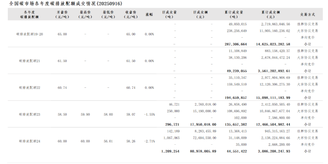Click the -2.71% change value

(x=149, y=141)
